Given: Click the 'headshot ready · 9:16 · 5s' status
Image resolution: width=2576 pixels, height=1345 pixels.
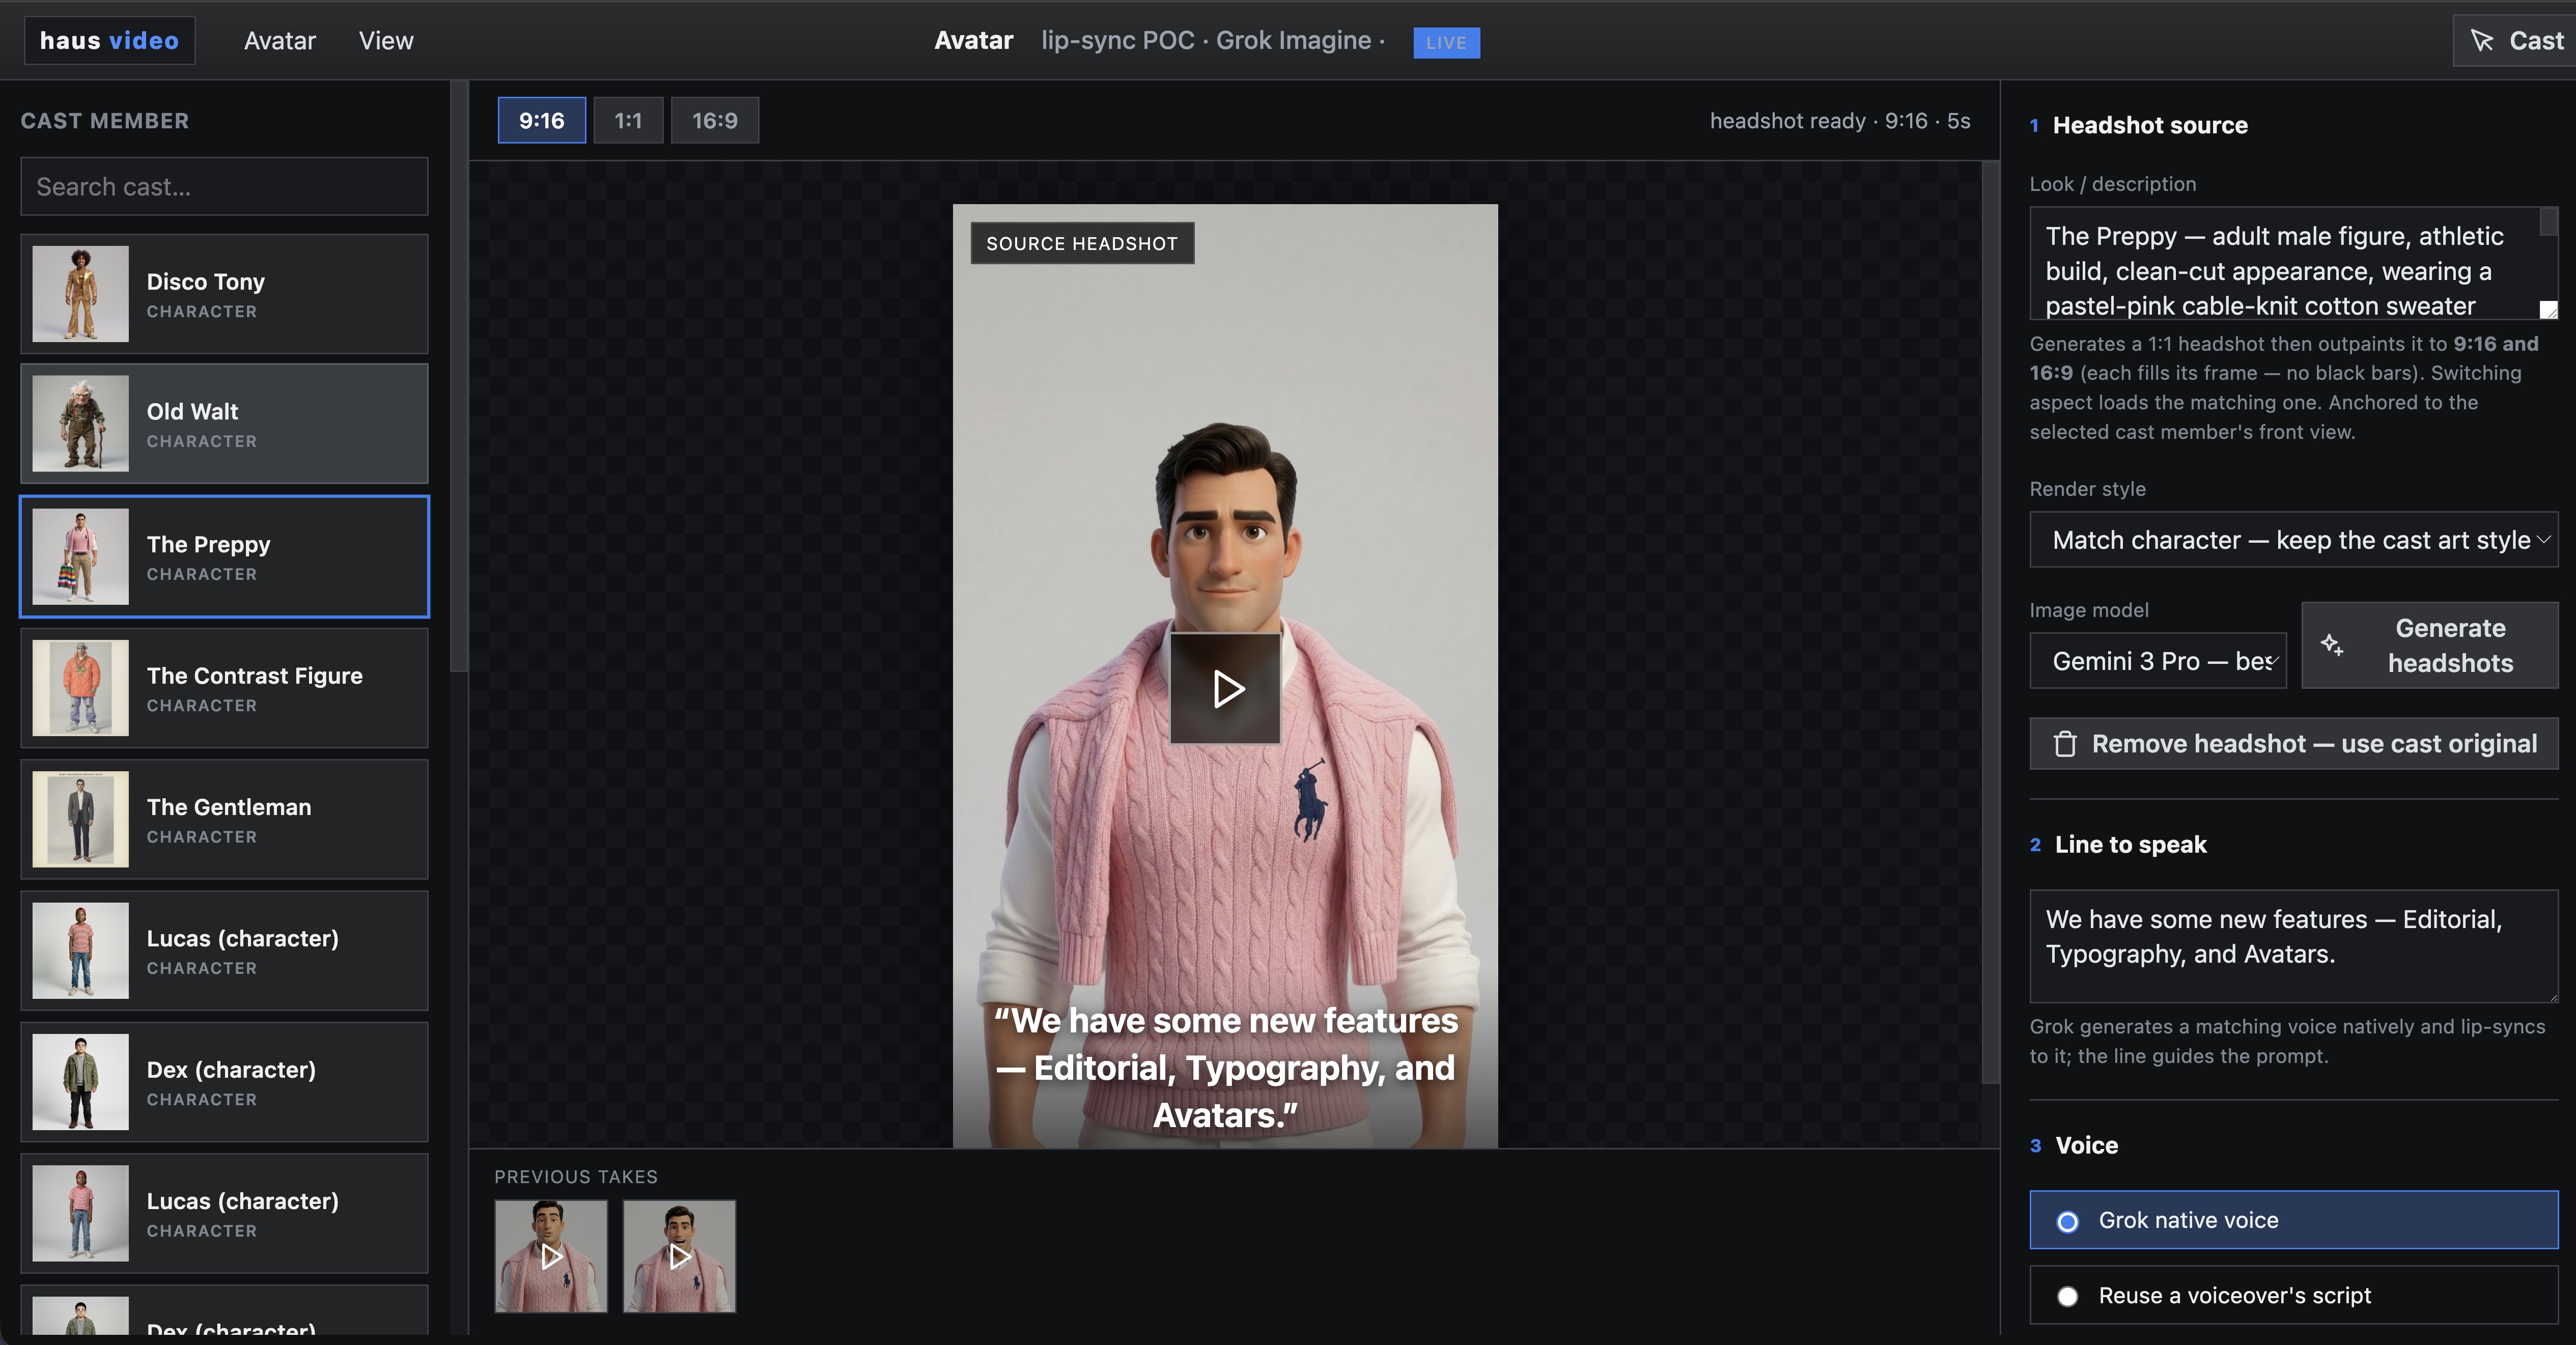Looking at the screenshot, I should 1840,121.
